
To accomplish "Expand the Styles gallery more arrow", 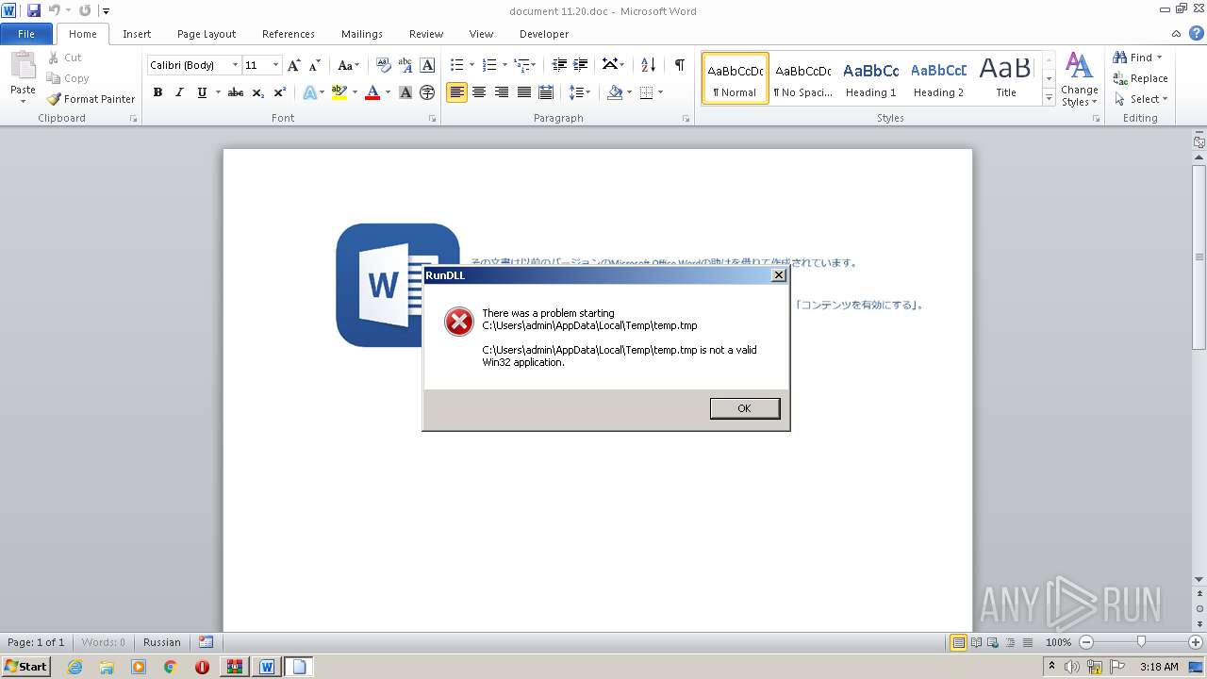I will click(1049, 97).
